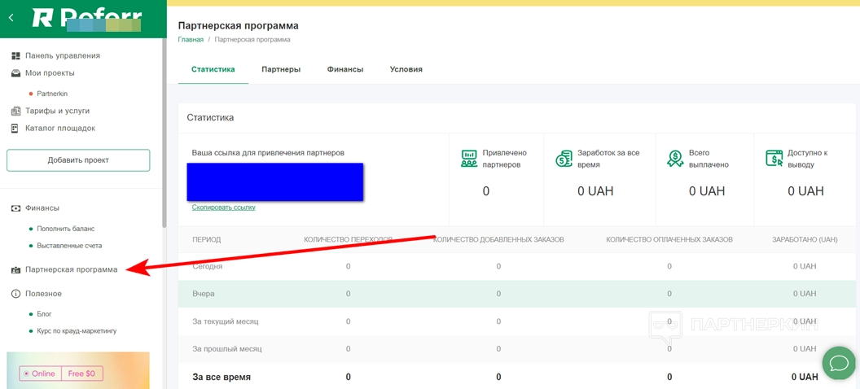Switch to the Партнеры tab
The image size is (860, 389).
281,69
